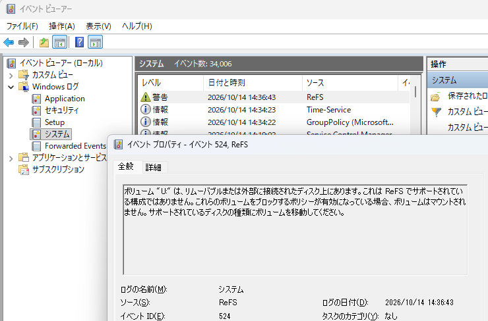Select the GroupPolicy (Microsoft... event row
The width and height of the screenshot is (488, 321).
(x=274, y=122)
